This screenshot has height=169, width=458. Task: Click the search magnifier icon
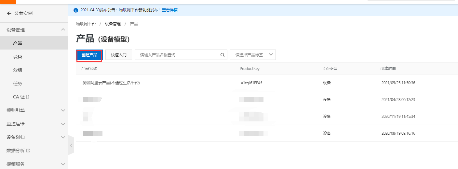click(x=222, y=55)
